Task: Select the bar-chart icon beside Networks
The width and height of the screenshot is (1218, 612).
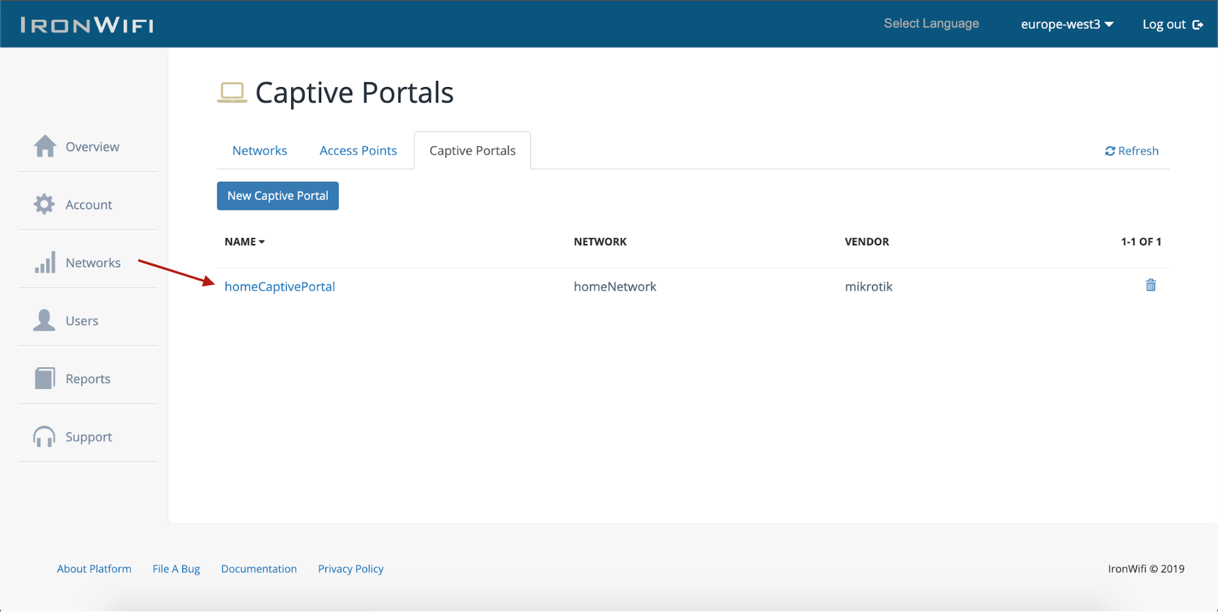Action: coord(44,262)
